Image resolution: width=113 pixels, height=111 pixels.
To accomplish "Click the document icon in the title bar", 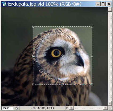I will [x=4, y=4].
